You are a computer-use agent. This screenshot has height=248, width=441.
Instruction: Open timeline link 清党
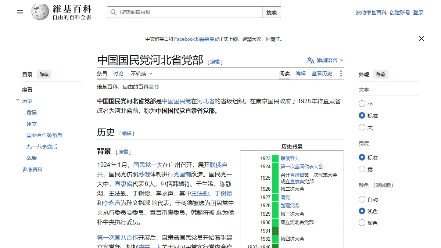coord(285,197)
